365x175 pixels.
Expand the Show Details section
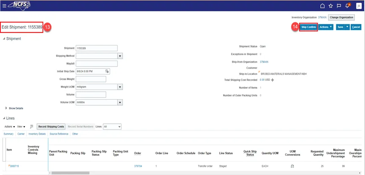click(x=6, y=108)
